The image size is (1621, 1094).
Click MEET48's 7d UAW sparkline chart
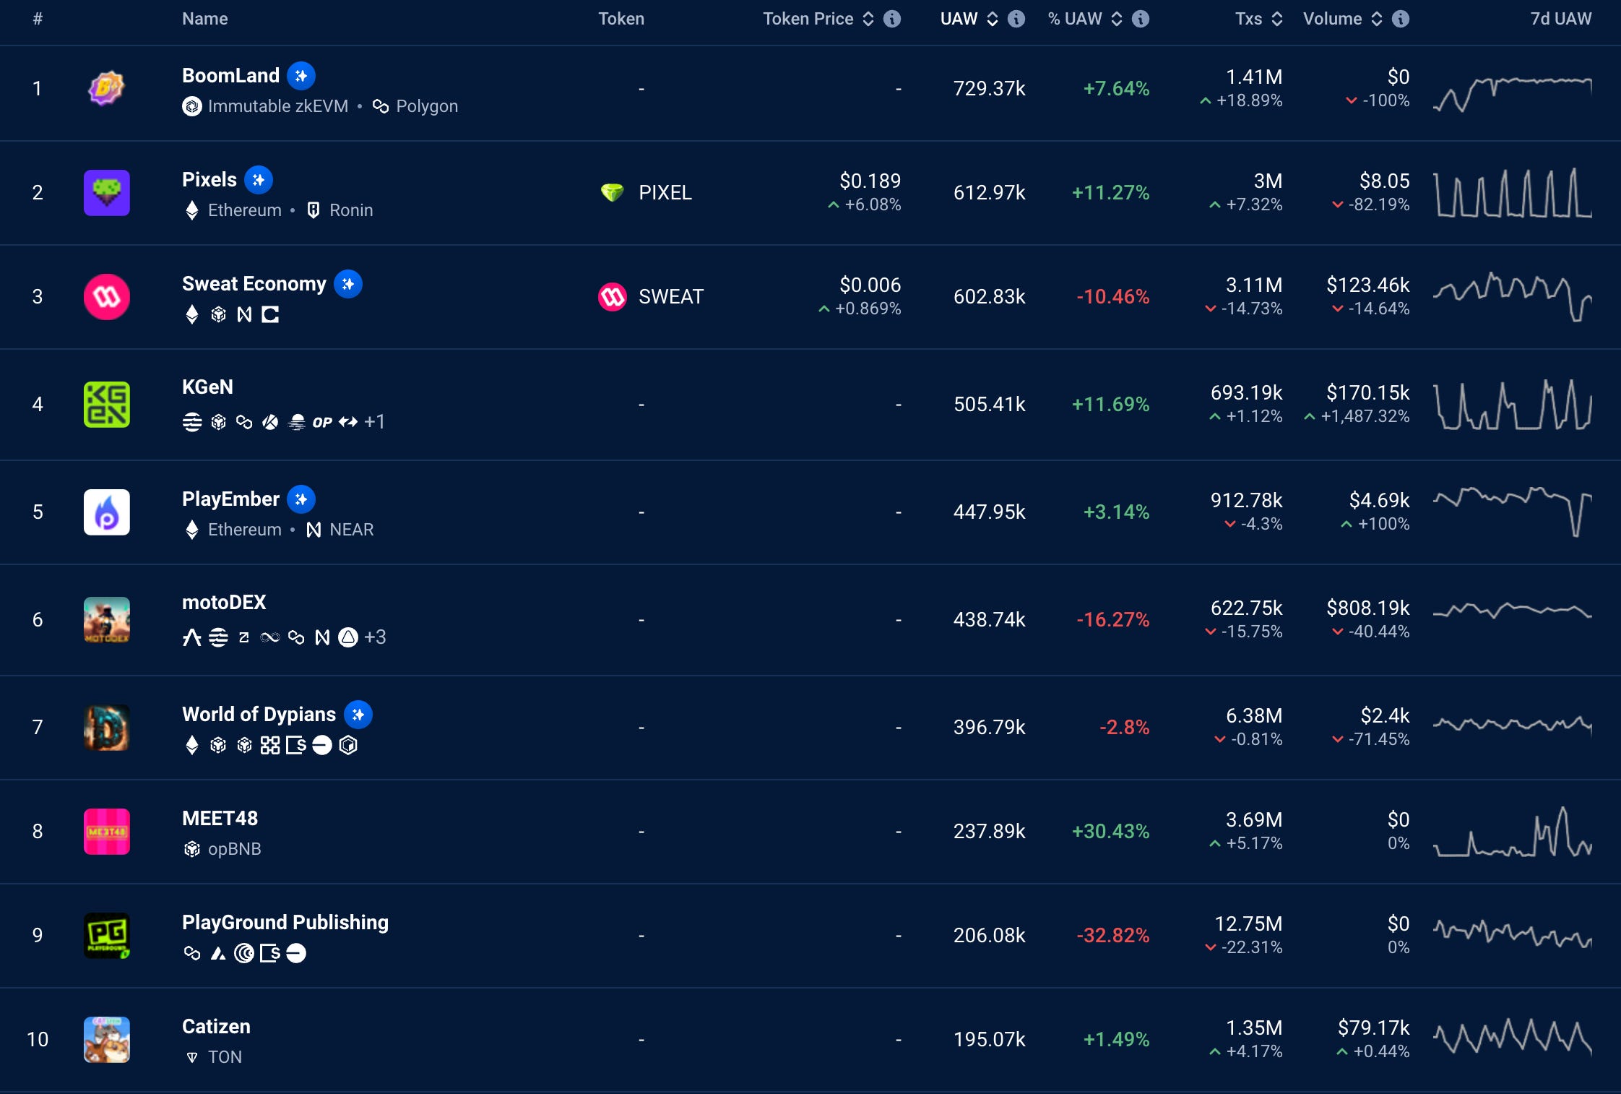[x=1512, y=832]
